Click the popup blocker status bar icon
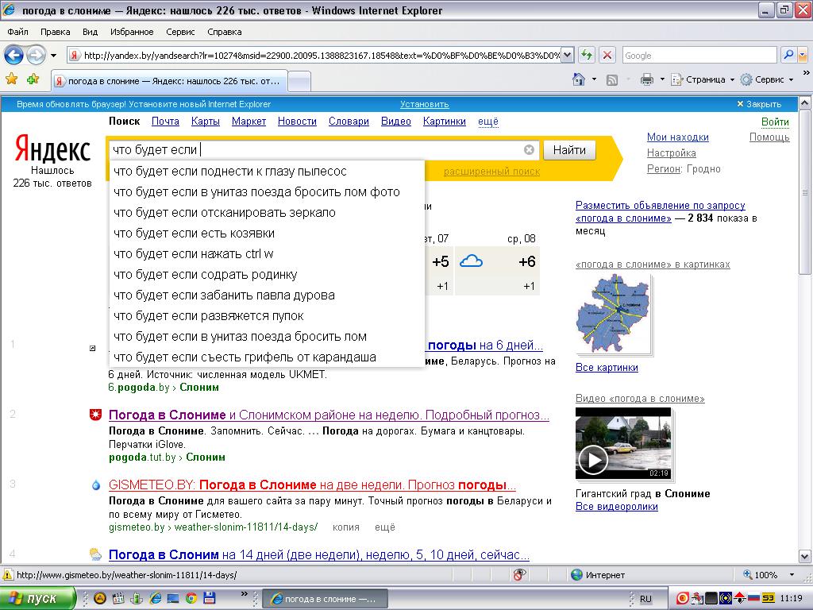This screenshot has height=610, width=813. tap(519, 574)
